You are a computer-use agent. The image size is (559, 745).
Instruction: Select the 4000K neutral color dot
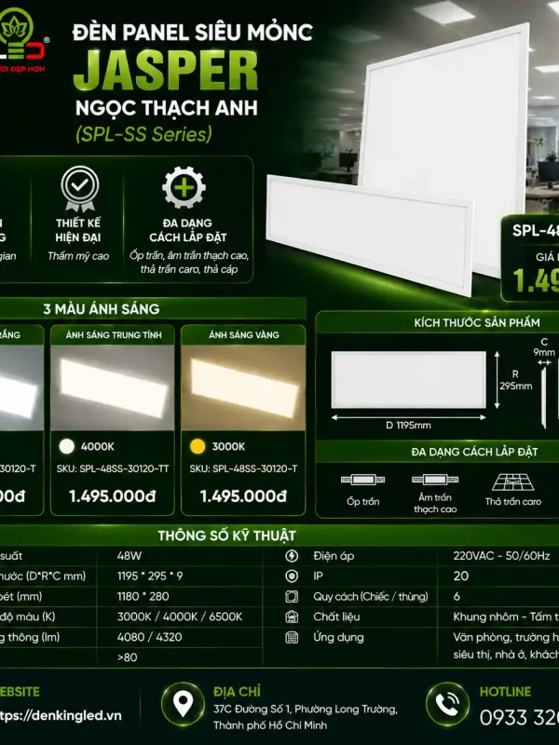click(67, 447)
